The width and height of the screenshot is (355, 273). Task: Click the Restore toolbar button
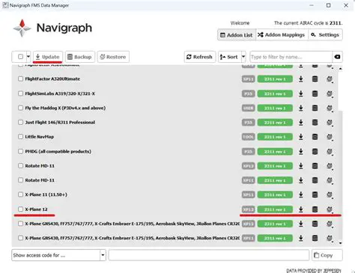113,57
